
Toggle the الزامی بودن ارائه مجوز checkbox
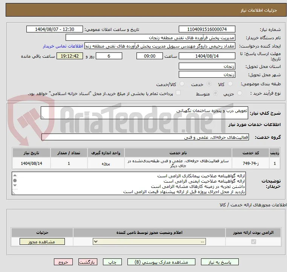(x=253, y=241)
